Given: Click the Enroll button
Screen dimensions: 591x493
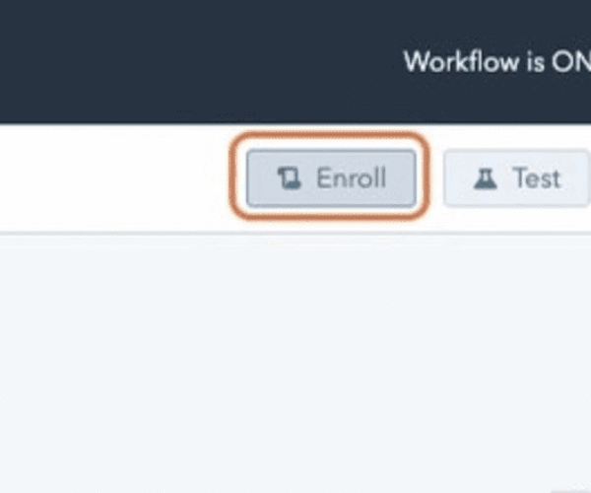Looking at the screenshot, I should [x=331, y=178].
